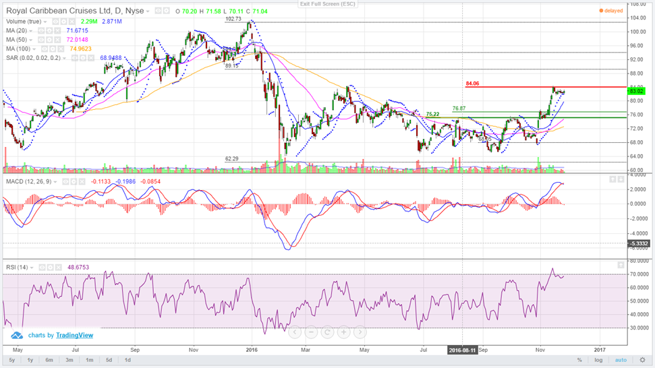Click the 75.22 green level label
The width and height of the screenshot is (655, 368).
(433, 114)
